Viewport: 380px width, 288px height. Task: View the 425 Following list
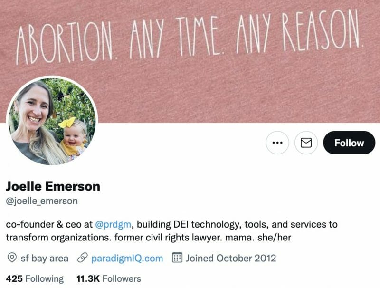click(x=35, y=279)
